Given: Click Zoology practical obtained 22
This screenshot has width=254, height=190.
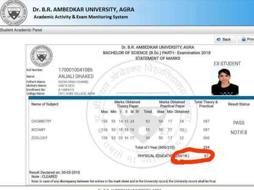Looking at the screenshot, I should (182, 138).
